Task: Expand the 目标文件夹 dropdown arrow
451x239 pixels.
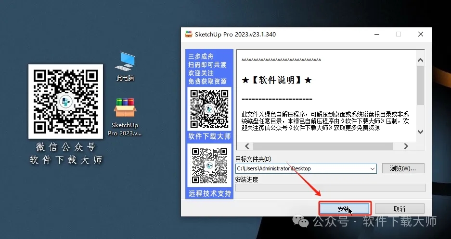Action: point(372,169)
